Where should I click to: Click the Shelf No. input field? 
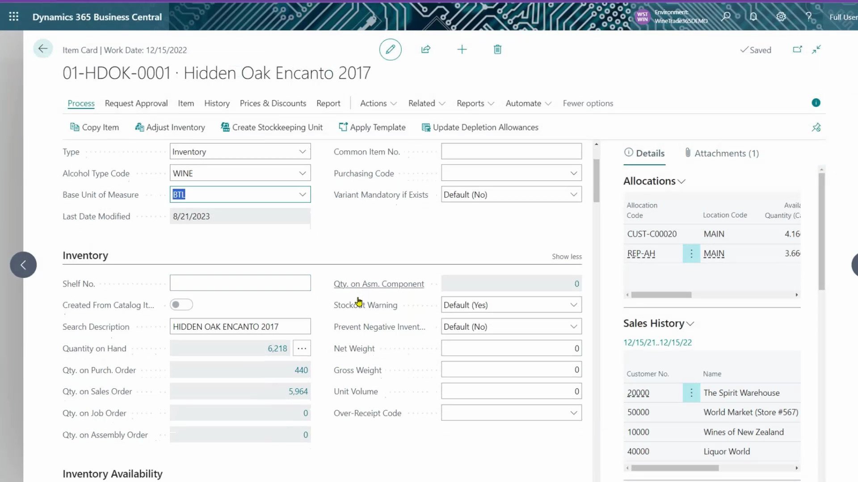(x=240, y=283)
